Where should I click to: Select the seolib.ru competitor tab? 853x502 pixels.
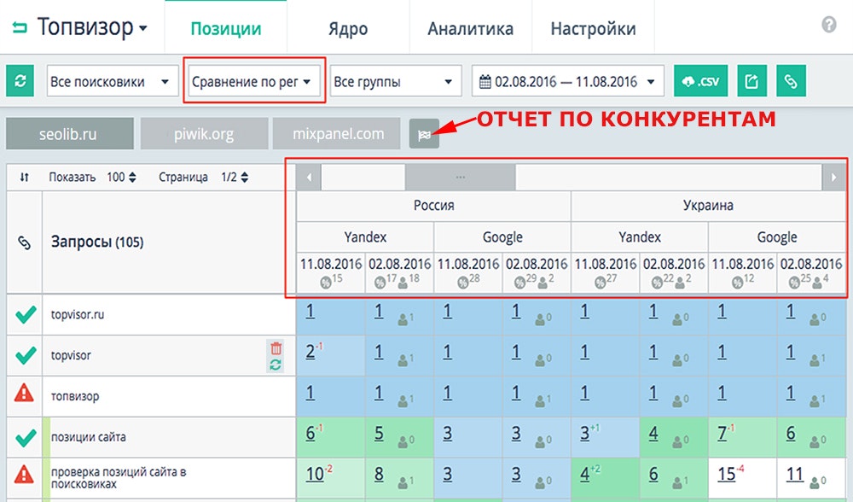click(x=70, y=134)
